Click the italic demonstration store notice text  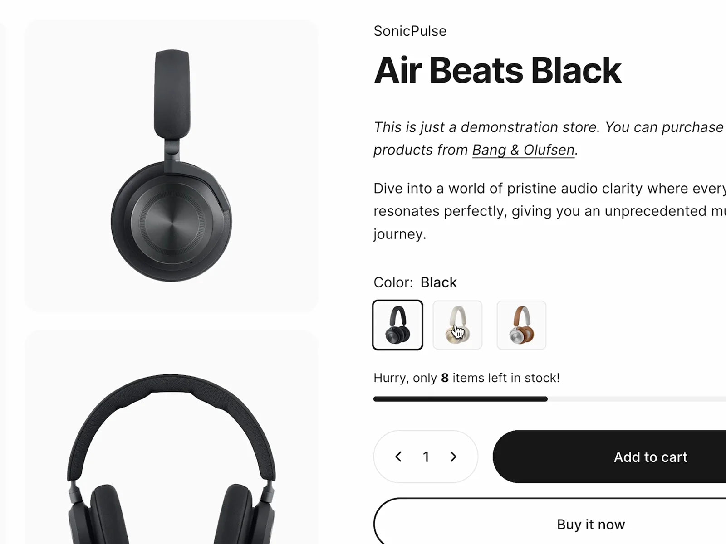click(549, 139)
